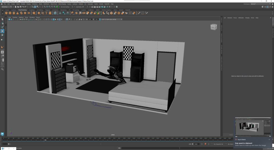Click the Redo arrow on the status line
274x150 pixels.
[25, 7]
